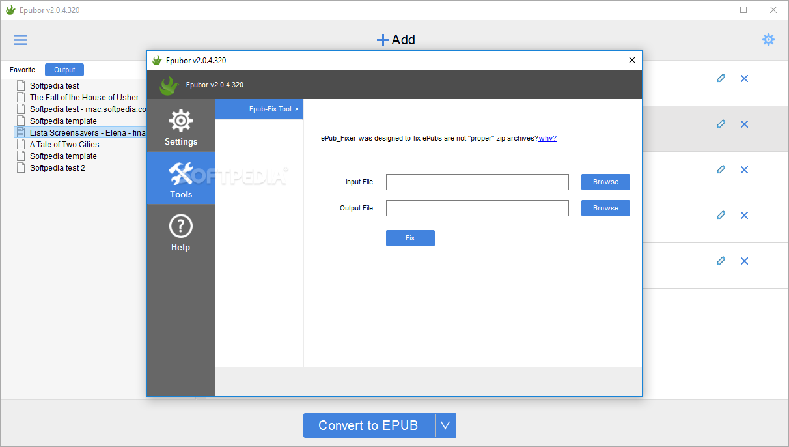Browse for the Input File
This screenshot has height=447, width=789.
coord(605,182)
